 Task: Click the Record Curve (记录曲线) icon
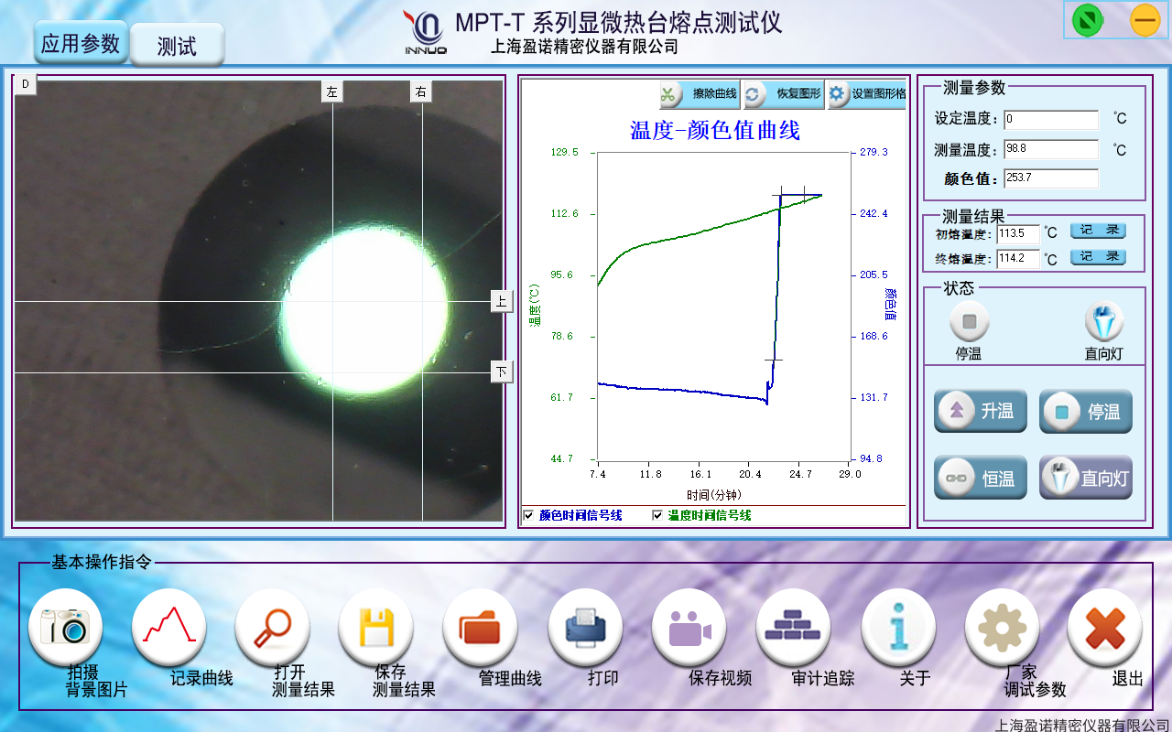click(169, 627)
